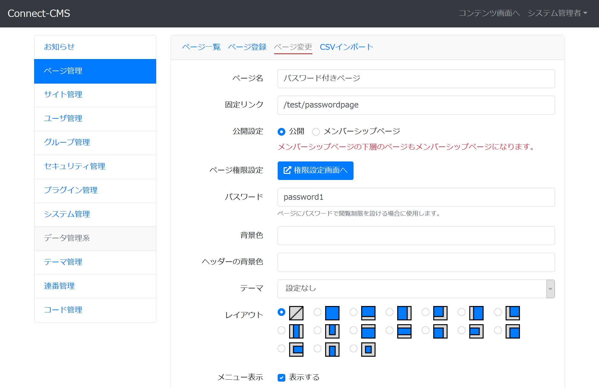The image size is (599, 388).
Task: Select the layout icon with header only
Action: pyautogui.click(x=368, y=331)
